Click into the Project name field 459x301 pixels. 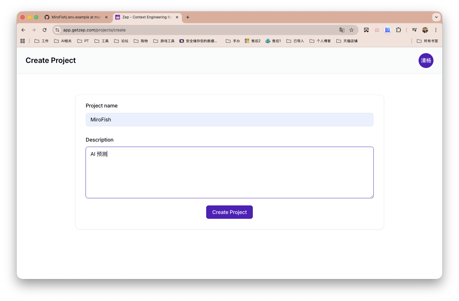pyautogui.click(x=229, y=120)
